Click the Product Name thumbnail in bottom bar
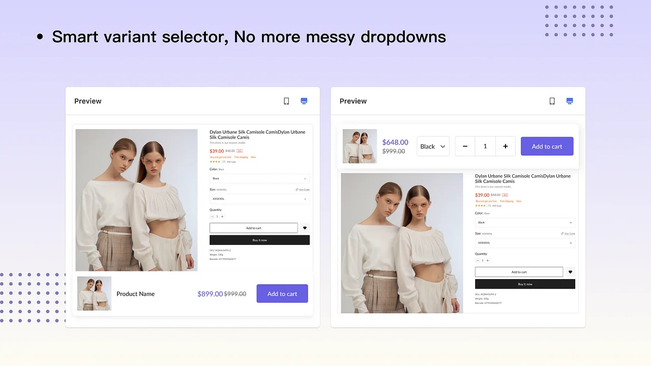Image resolution: width=651 pixels, height=366 pixels. click(94, 293)
